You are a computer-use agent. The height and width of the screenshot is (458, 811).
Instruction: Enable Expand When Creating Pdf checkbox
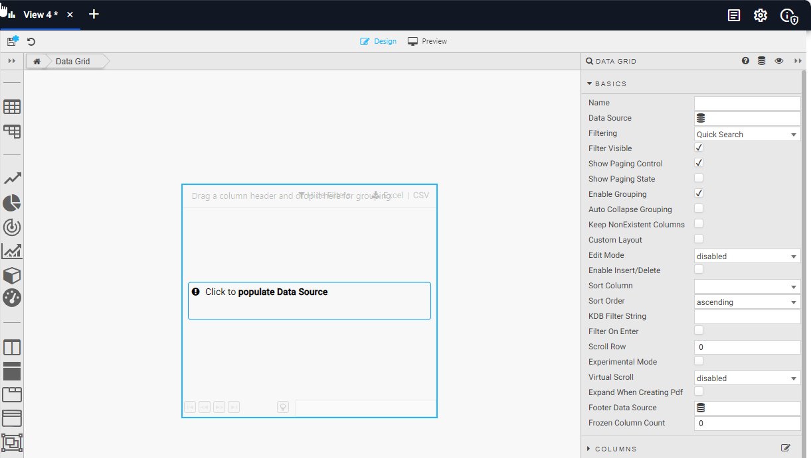699,392
